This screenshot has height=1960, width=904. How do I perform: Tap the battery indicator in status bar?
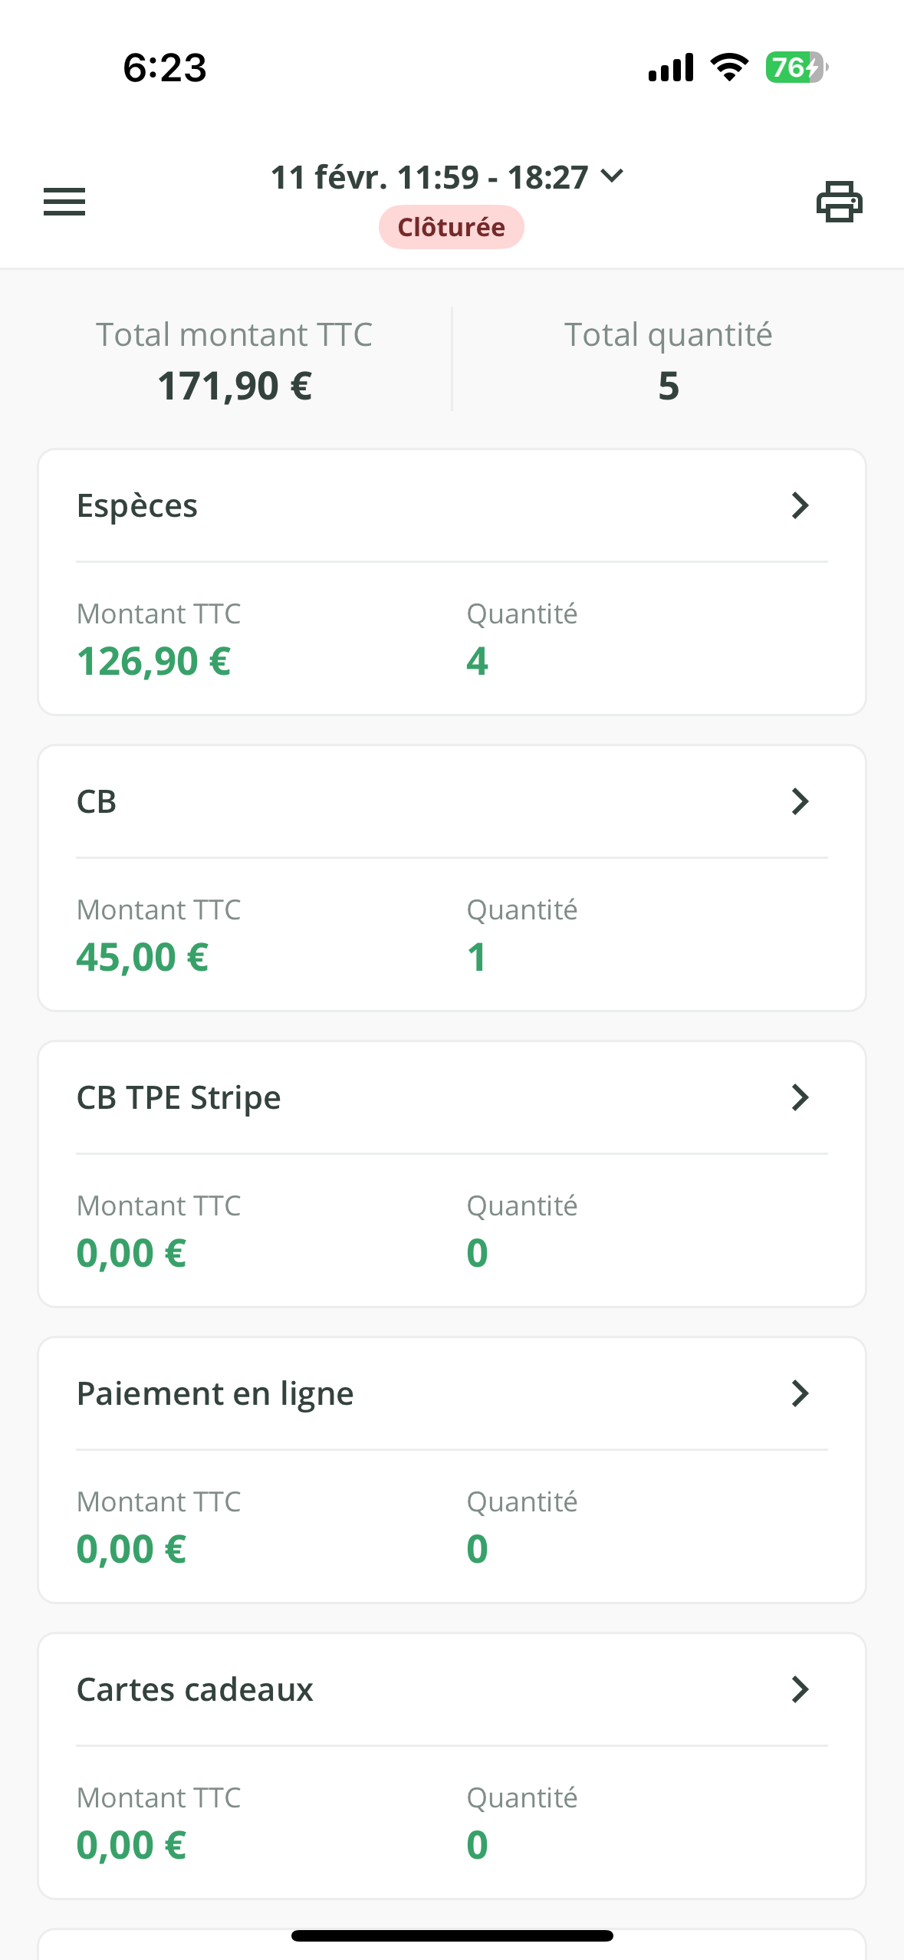[796, 67]
